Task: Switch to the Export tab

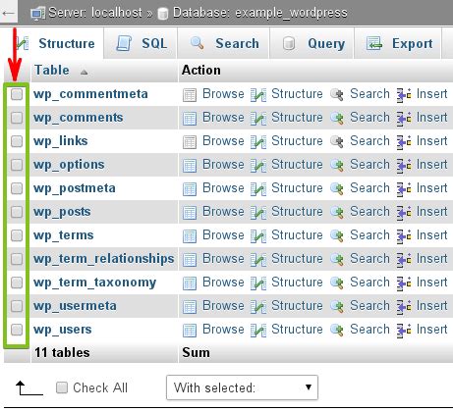Action: (398, 43)
